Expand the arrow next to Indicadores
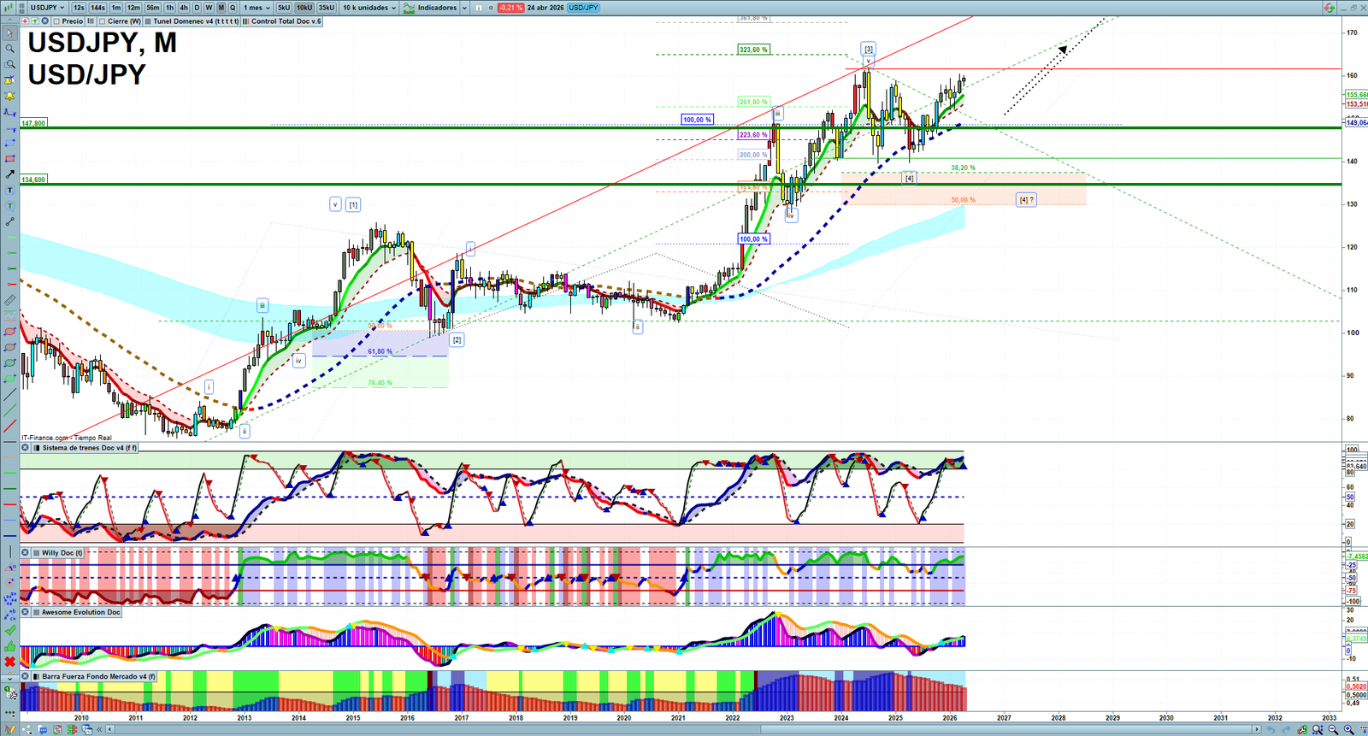 (464, 8)
